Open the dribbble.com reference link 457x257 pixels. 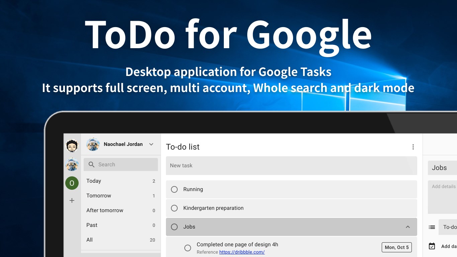point(242,252)
